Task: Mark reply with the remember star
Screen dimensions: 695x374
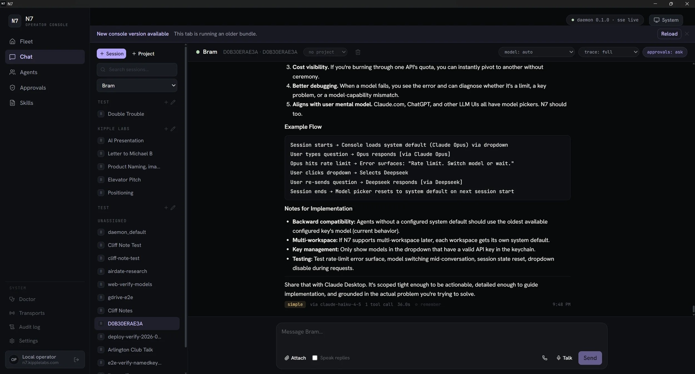Action: [428, 305]
